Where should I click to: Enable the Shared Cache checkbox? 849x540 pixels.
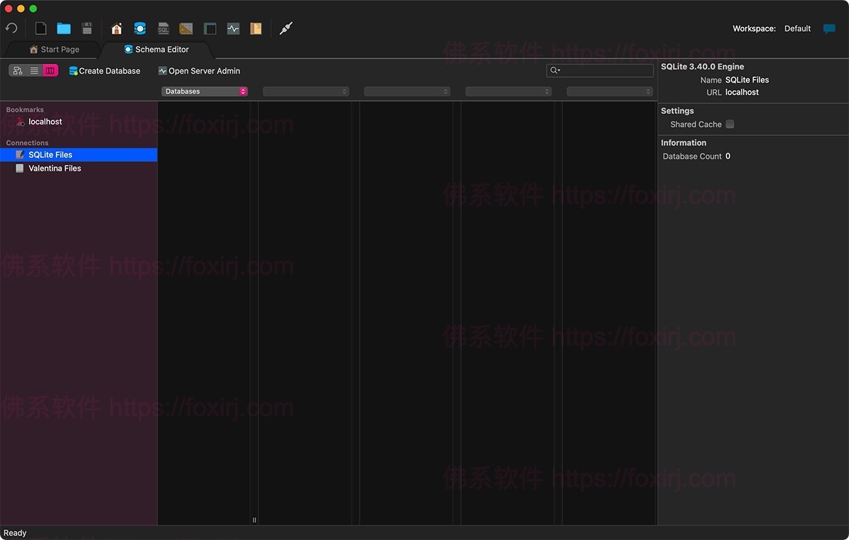point(729,124)
